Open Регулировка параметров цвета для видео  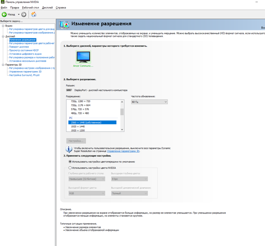[32, 29]
